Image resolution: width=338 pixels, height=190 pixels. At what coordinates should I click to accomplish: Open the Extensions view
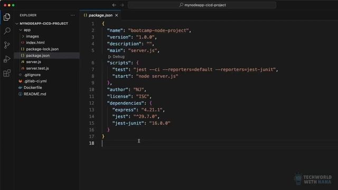tap(7, 73)
